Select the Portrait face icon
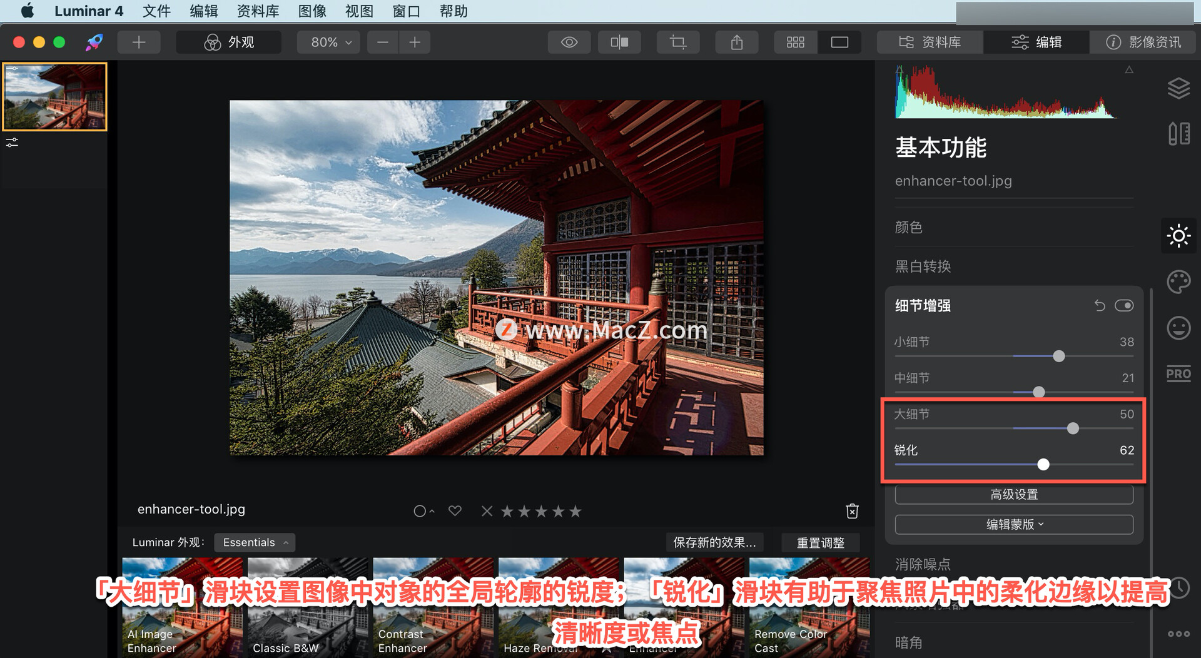The height and width of the screenshot is (658, 1201). [1178, 328]
